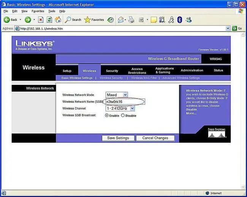
Task: Open the Edit menu
Action: [15, 11]
